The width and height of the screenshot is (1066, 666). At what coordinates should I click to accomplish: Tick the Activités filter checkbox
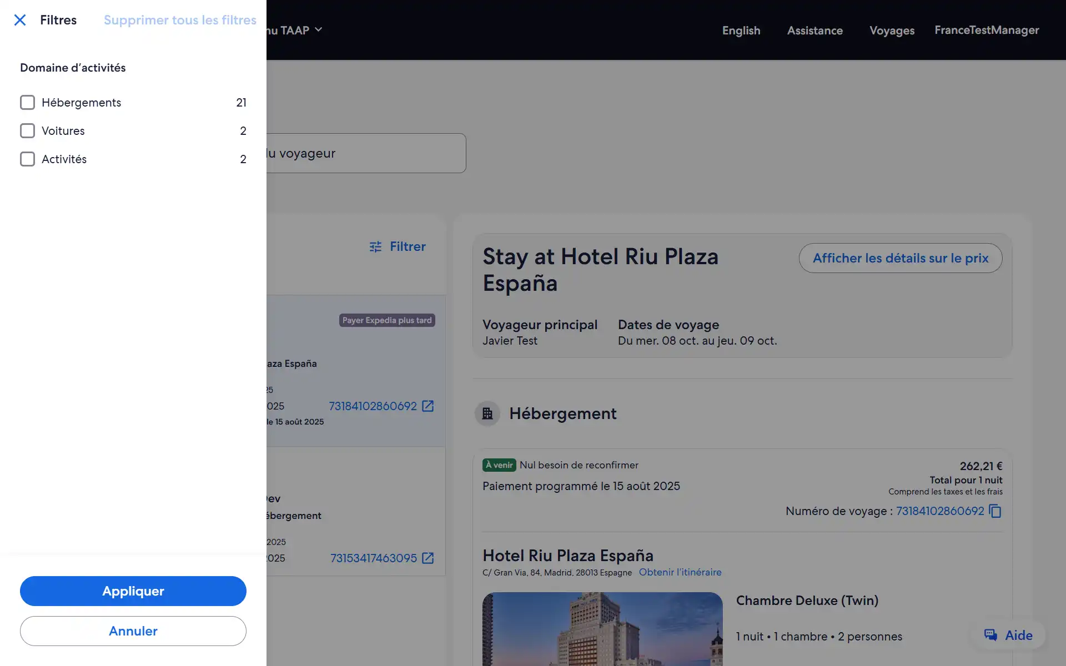pos(27,159)
